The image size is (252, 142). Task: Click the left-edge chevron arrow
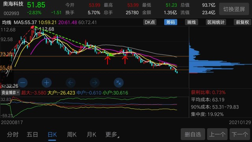pos(7,71)
